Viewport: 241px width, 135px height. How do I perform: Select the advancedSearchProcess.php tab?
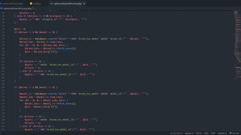coord(68,3)
